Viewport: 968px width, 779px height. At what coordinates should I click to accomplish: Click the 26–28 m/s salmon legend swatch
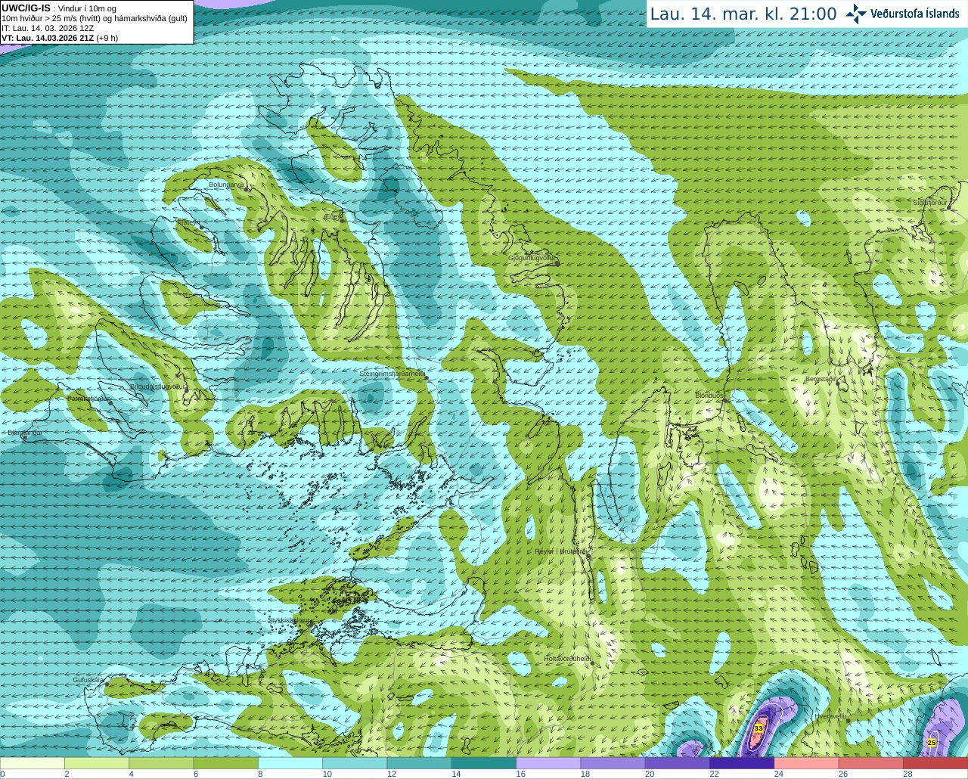pos(871,763)
